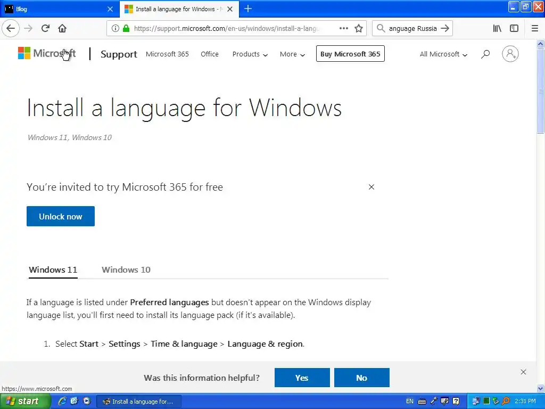Open the Windows start menu
Viewport: 545px width, 409px height.
coord(25,401)
